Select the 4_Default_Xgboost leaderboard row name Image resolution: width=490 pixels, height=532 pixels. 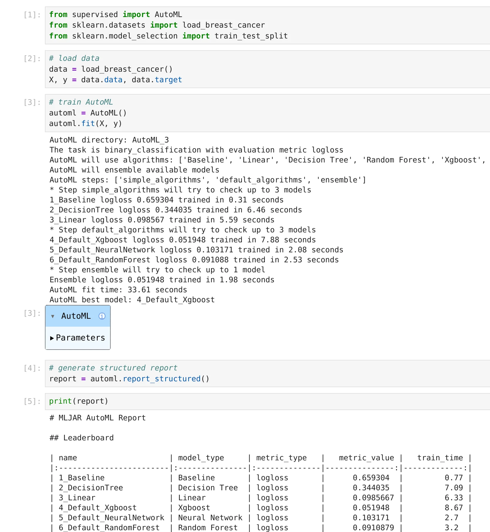tap(98, 508)
